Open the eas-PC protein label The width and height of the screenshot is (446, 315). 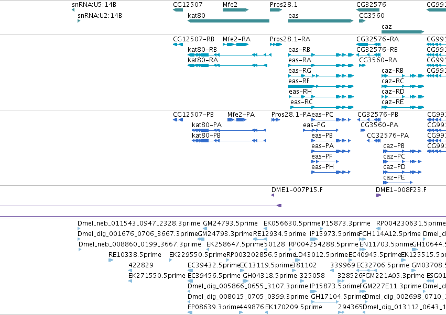click(x=322, y=115)
